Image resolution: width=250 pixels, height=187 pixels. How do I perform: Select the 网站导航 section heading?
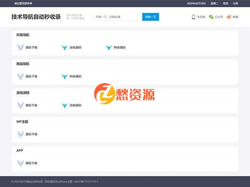point(23,64)
